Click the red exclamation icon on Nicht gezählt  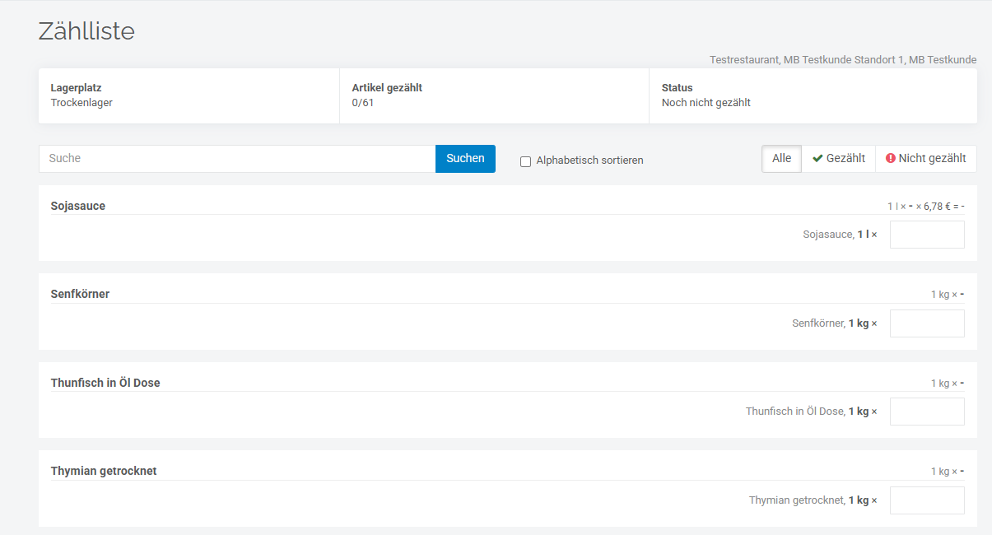tap(890, 159)
